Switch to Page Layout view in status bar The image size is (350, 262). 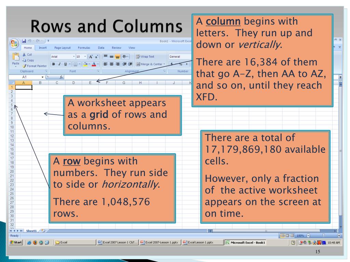(x=287, y=235)
